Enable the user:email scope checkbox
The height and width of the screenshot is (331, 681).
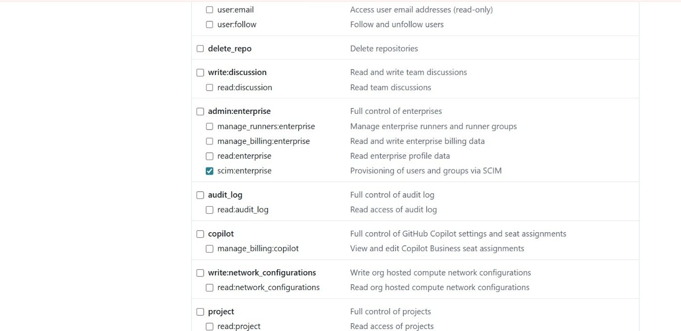[x=210, y=10]
